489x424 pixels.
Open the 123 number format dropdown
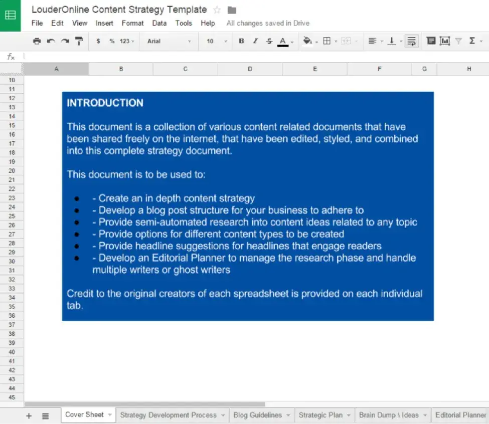pyautogui.click(x=127, y=41)
